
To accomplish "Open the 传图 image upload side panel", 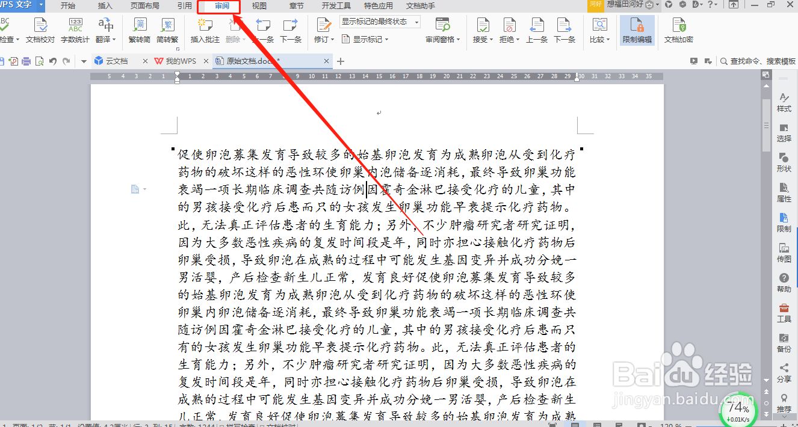I will (x=784, y=253).
